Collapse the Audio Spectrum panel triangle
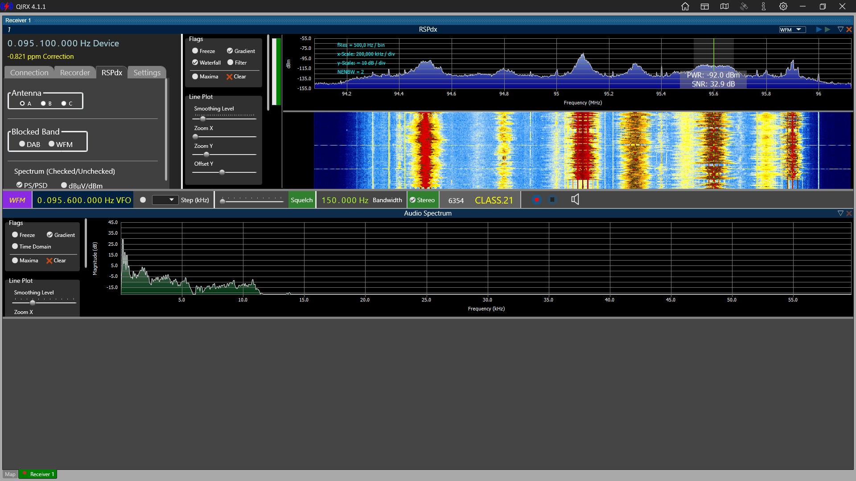This screenshot has width=856, height=481. click(840, 213)
